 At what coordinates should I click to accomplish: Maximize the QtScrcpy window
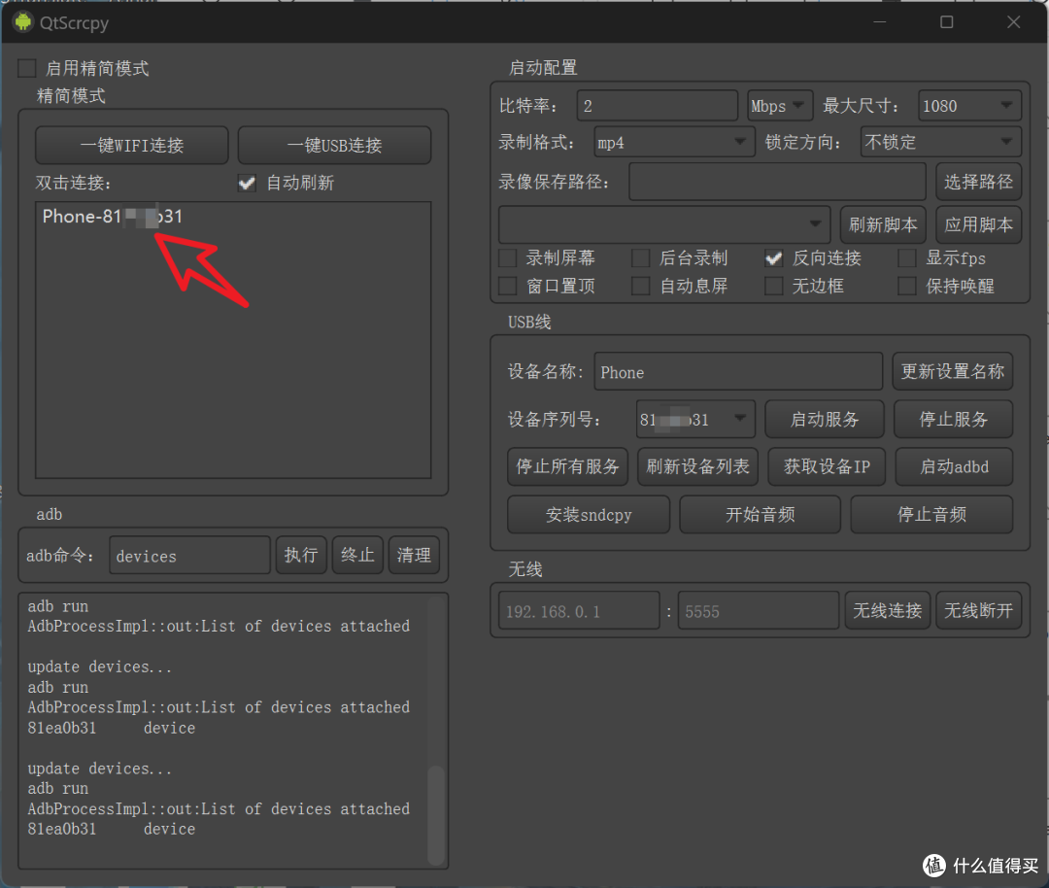946,21
